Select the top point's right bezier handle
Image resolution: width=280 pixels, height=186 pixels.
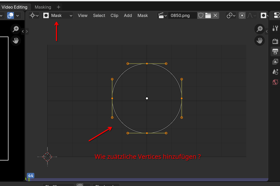166,64
